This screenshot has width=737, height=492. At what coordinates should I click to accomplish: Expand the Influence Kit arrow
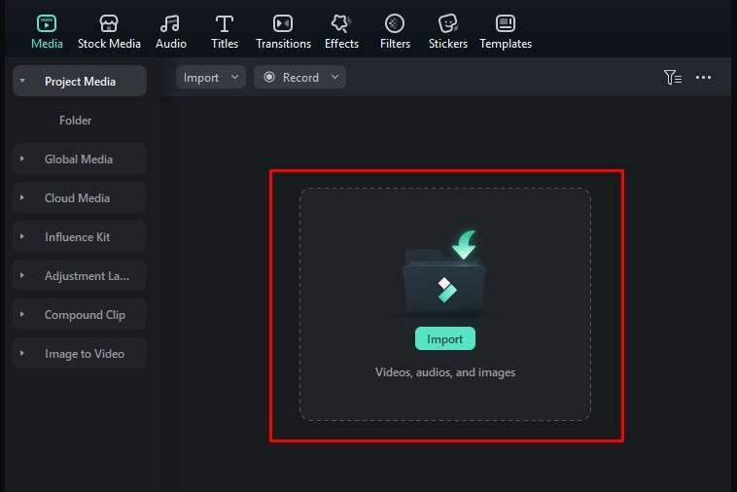pyautogui.click(x=22, y=236)
